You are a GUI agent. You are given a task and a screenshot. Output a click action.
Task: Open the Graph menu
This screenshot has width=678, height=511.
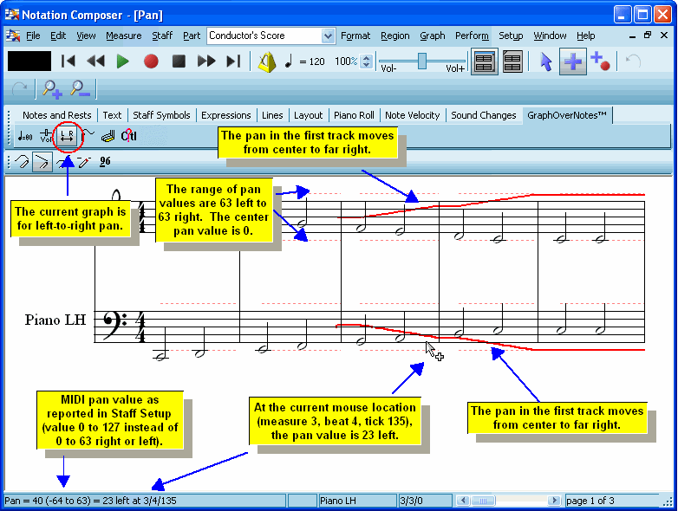tap(432, 36)
